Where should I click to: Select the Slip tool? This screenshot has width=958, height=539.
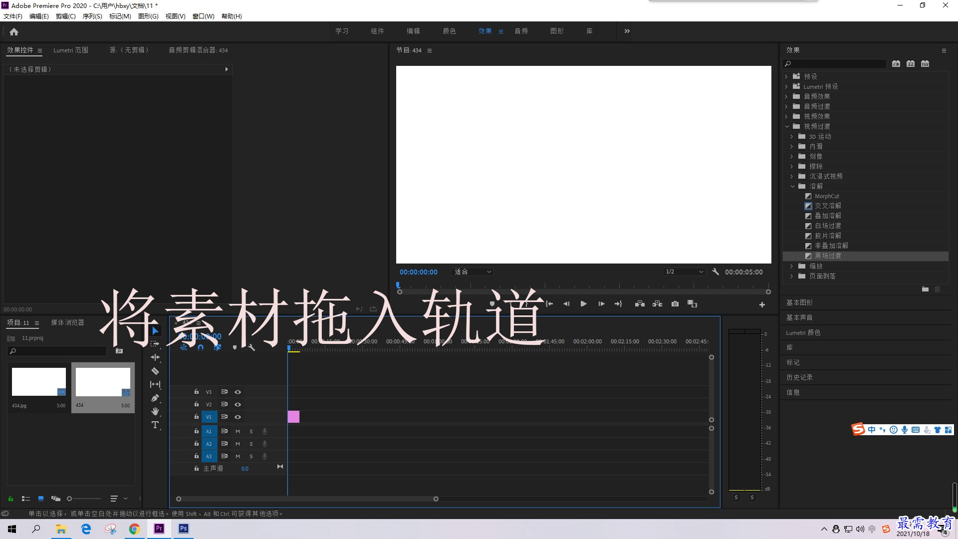pos(155,384)
